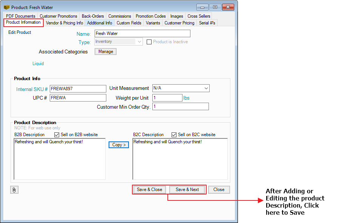Uncheck Sell on B2C website
Screen dimensions: 342x223
click(x=174, y=135)
